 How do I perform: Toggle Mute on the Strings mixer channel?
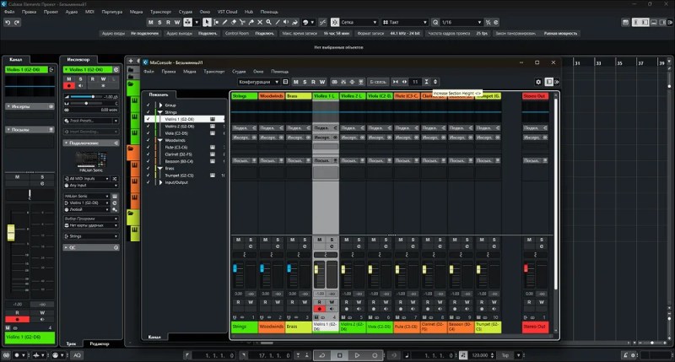pyautogui.click(x=238, y=240)
